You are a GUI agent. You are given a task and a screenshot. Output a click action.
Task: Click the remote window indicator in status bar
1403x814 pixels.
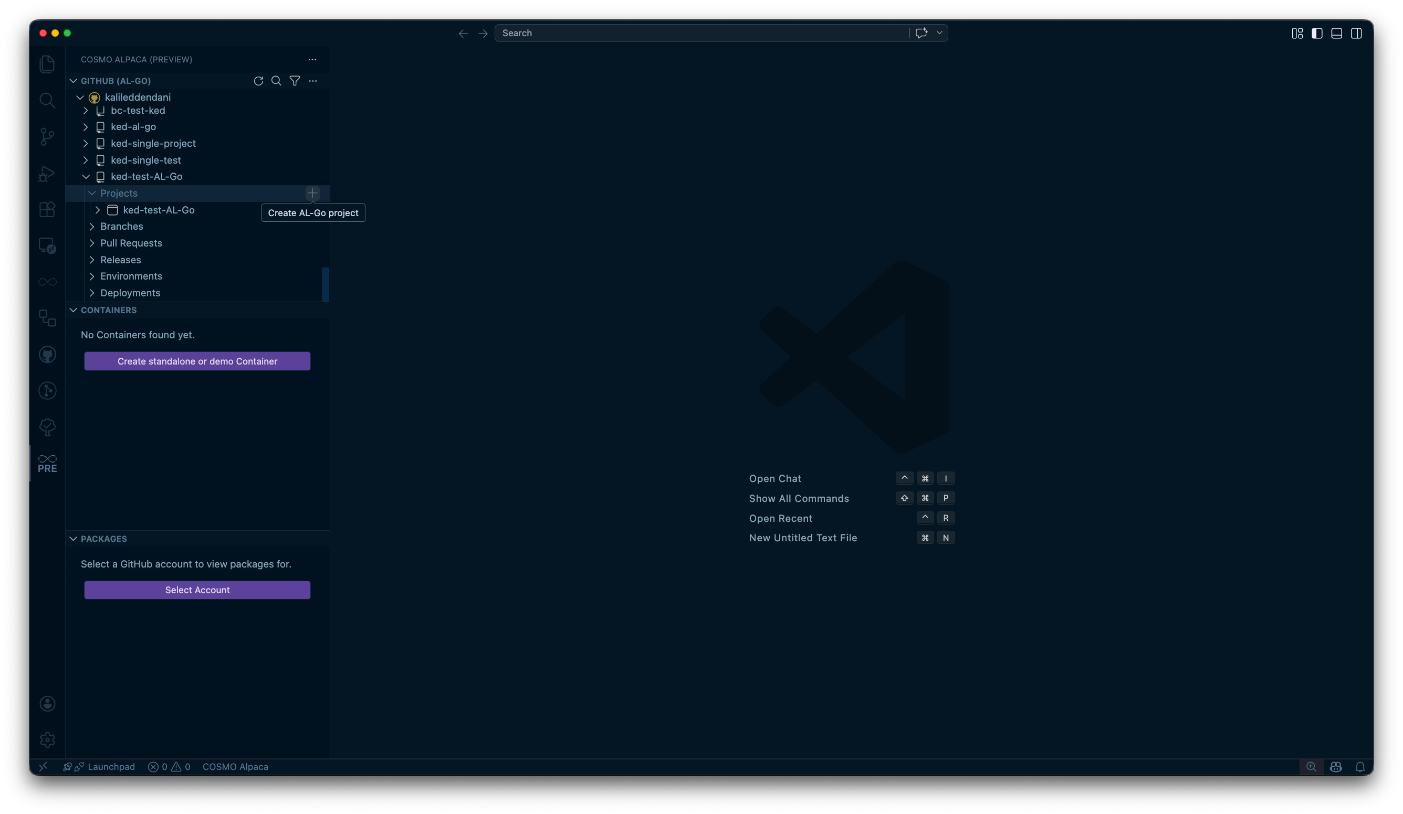[43, 767]
